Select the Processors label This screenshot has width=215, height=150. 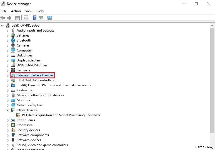(x=24, y=125)
